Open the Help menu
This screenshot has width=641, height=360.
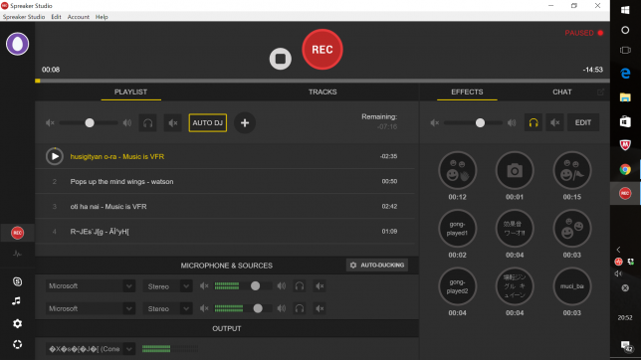click(x=102, y=17)
